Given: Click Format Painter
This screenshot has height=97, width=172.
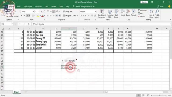Looking at the screenshot, I should pyautogui.click(x=12, y=17).
